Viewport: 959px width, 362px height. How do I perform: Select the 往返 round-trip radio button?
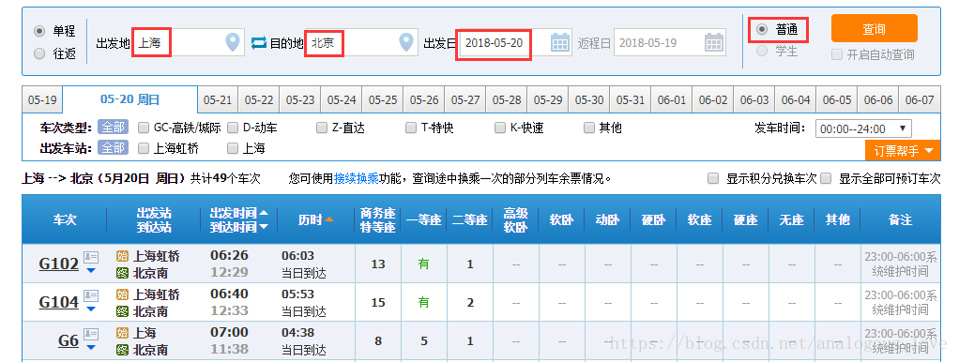coord(39,53)
